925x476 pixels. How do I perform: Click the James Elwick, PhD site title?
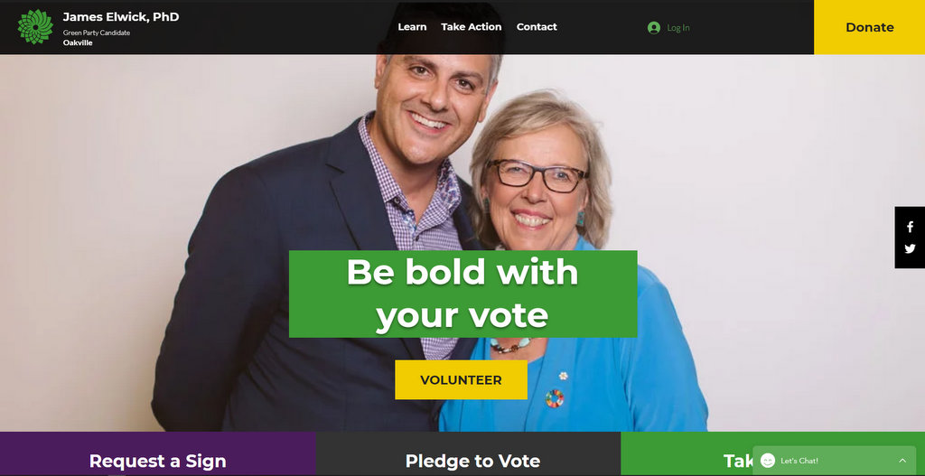[121, 16]
